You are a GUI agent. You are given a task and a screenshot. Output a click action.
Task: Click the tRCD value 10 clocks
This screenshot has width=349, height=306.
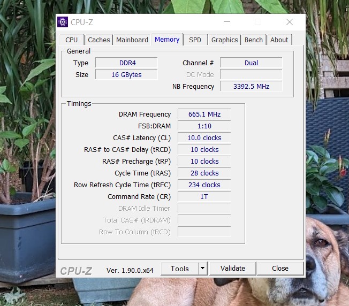click(204, 150)
